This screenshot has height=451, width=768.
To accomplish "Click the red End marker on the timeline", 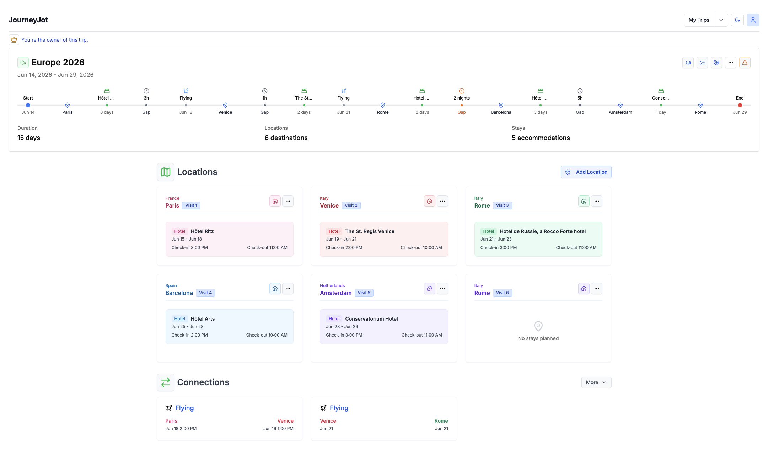I will click(740, 105).
